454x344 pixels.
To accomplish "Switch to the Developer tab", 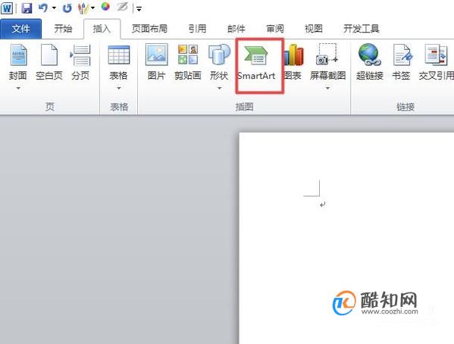I will coord(361,29).
